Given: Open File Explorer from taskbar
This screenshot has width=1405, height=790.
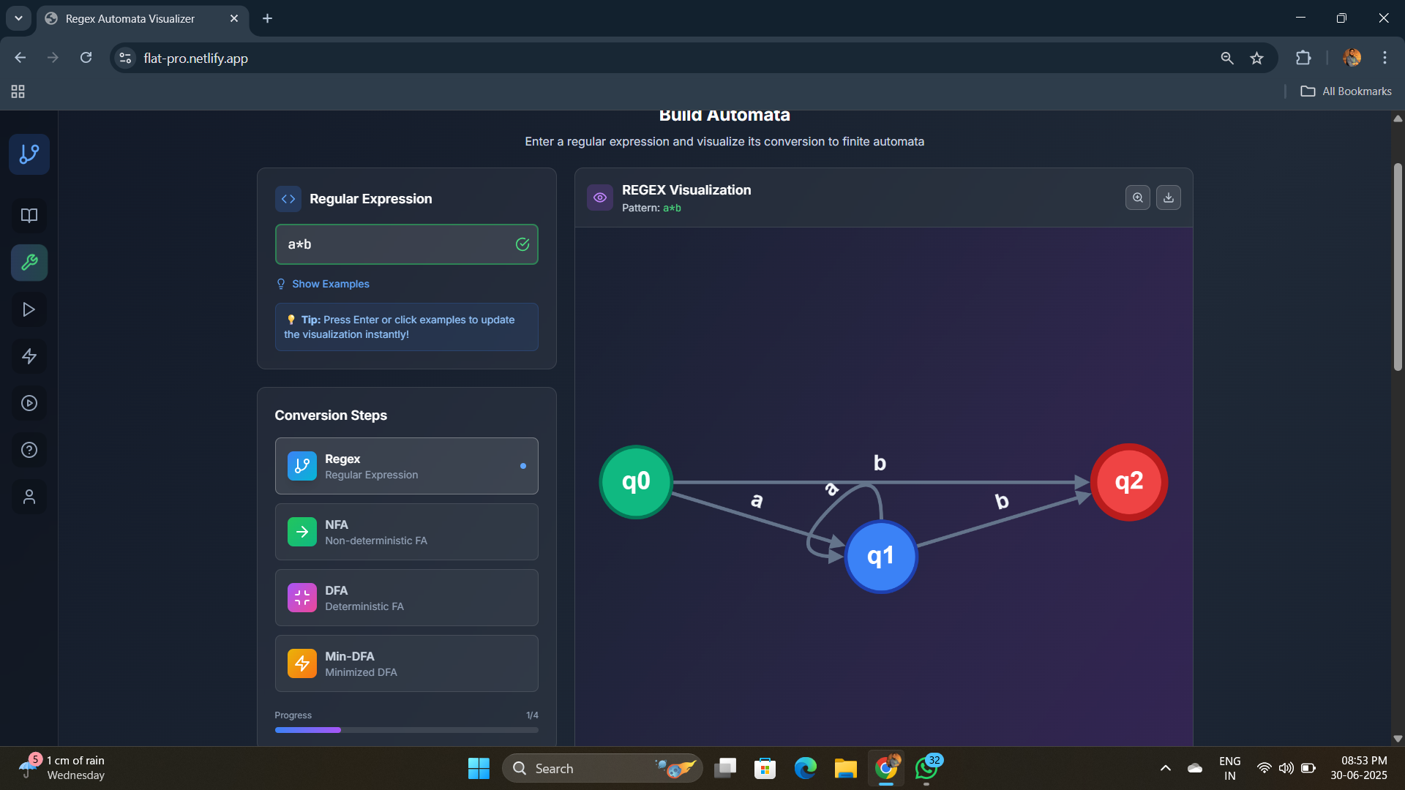Looking at the screenshot, I should click(845, 768).
